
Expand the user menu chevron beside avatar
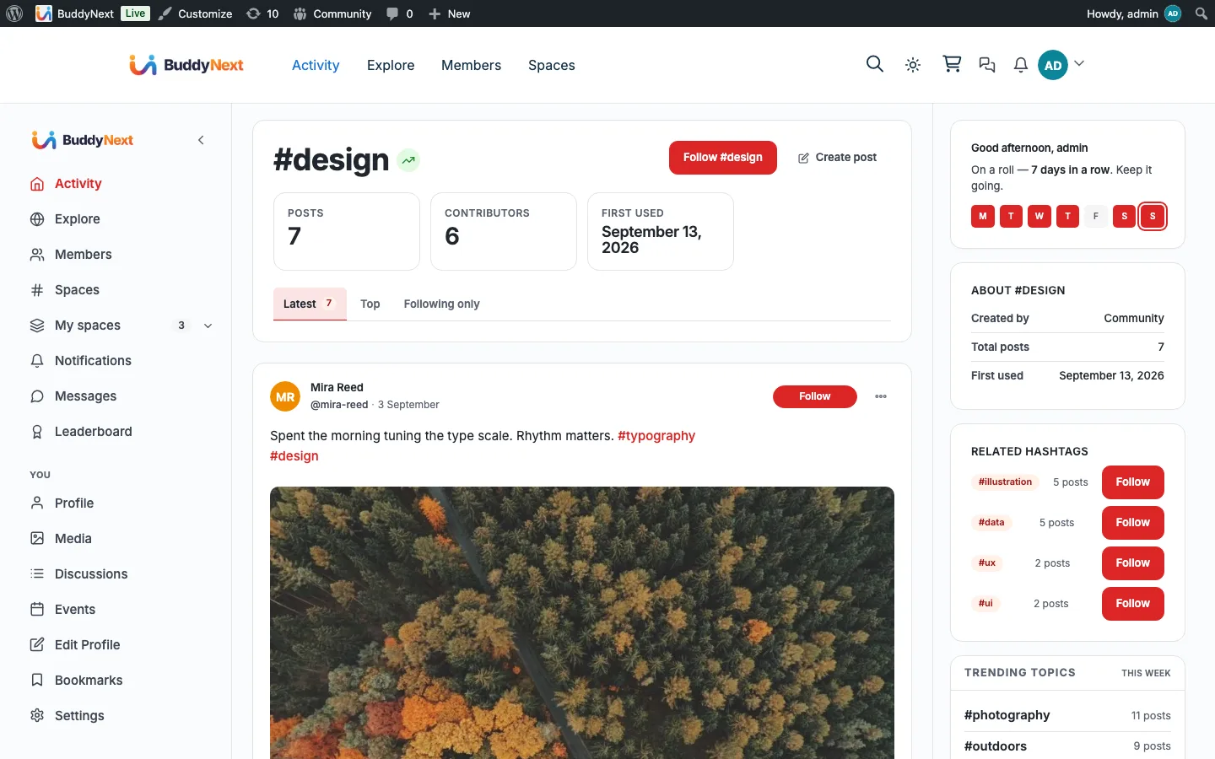(1079, 64)
